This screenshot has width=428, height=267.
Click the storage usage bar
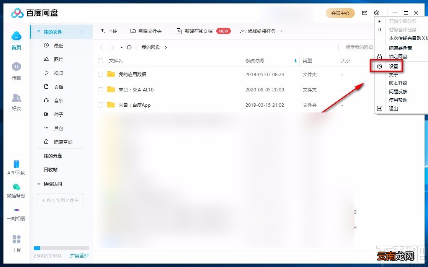pyautogui.click(x=61, y=248)
